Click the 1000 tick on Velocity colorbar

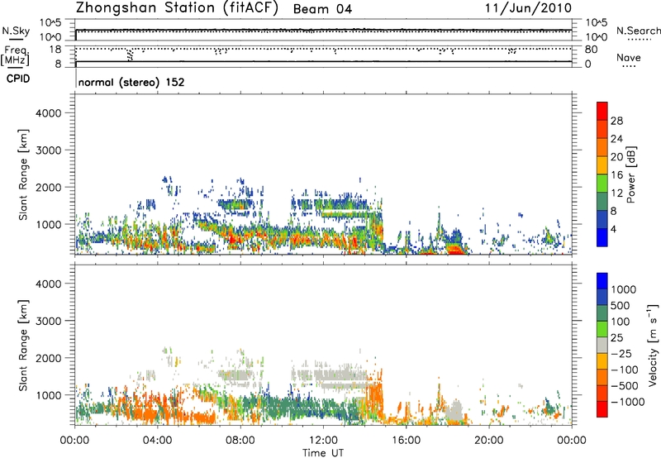[624, 289]
